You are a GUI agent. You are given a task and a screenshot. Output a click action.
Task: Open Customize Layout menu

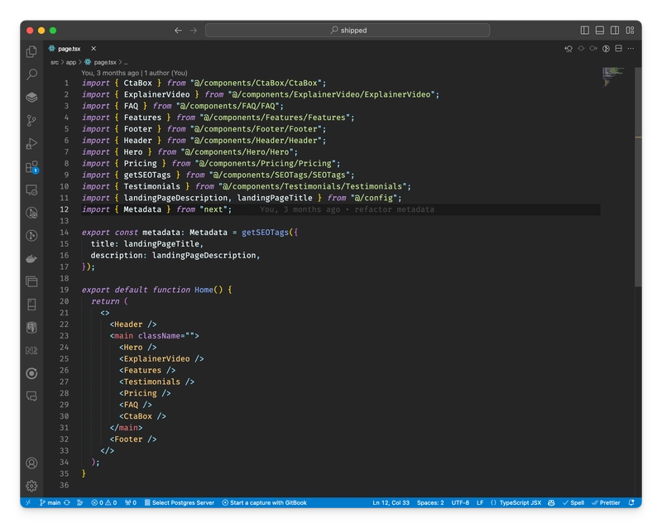point(631,31)
